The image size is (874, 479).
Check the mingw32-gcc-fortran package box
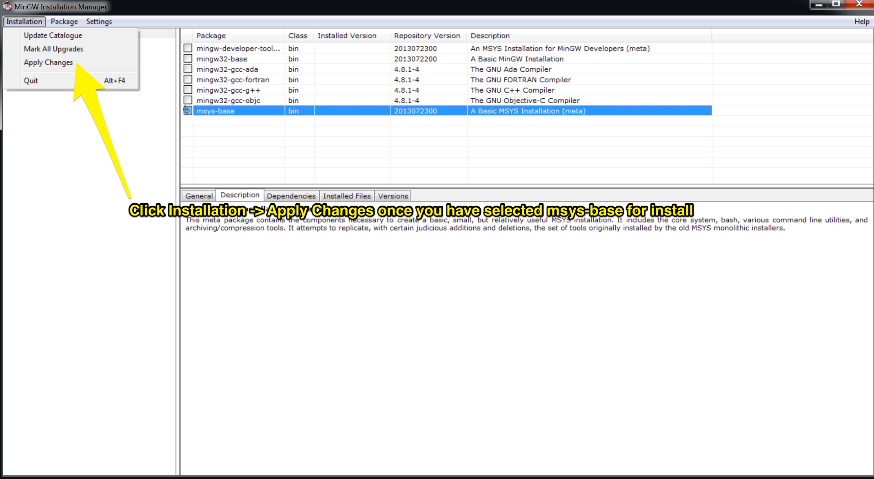point(188,79)
